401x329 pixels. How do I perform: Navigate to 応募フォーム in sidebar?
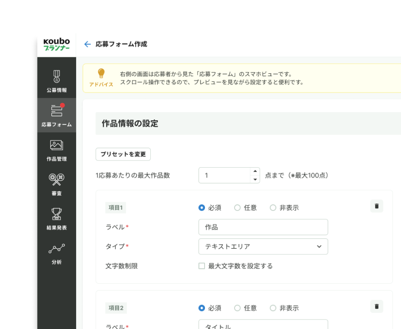coord(56,111)
